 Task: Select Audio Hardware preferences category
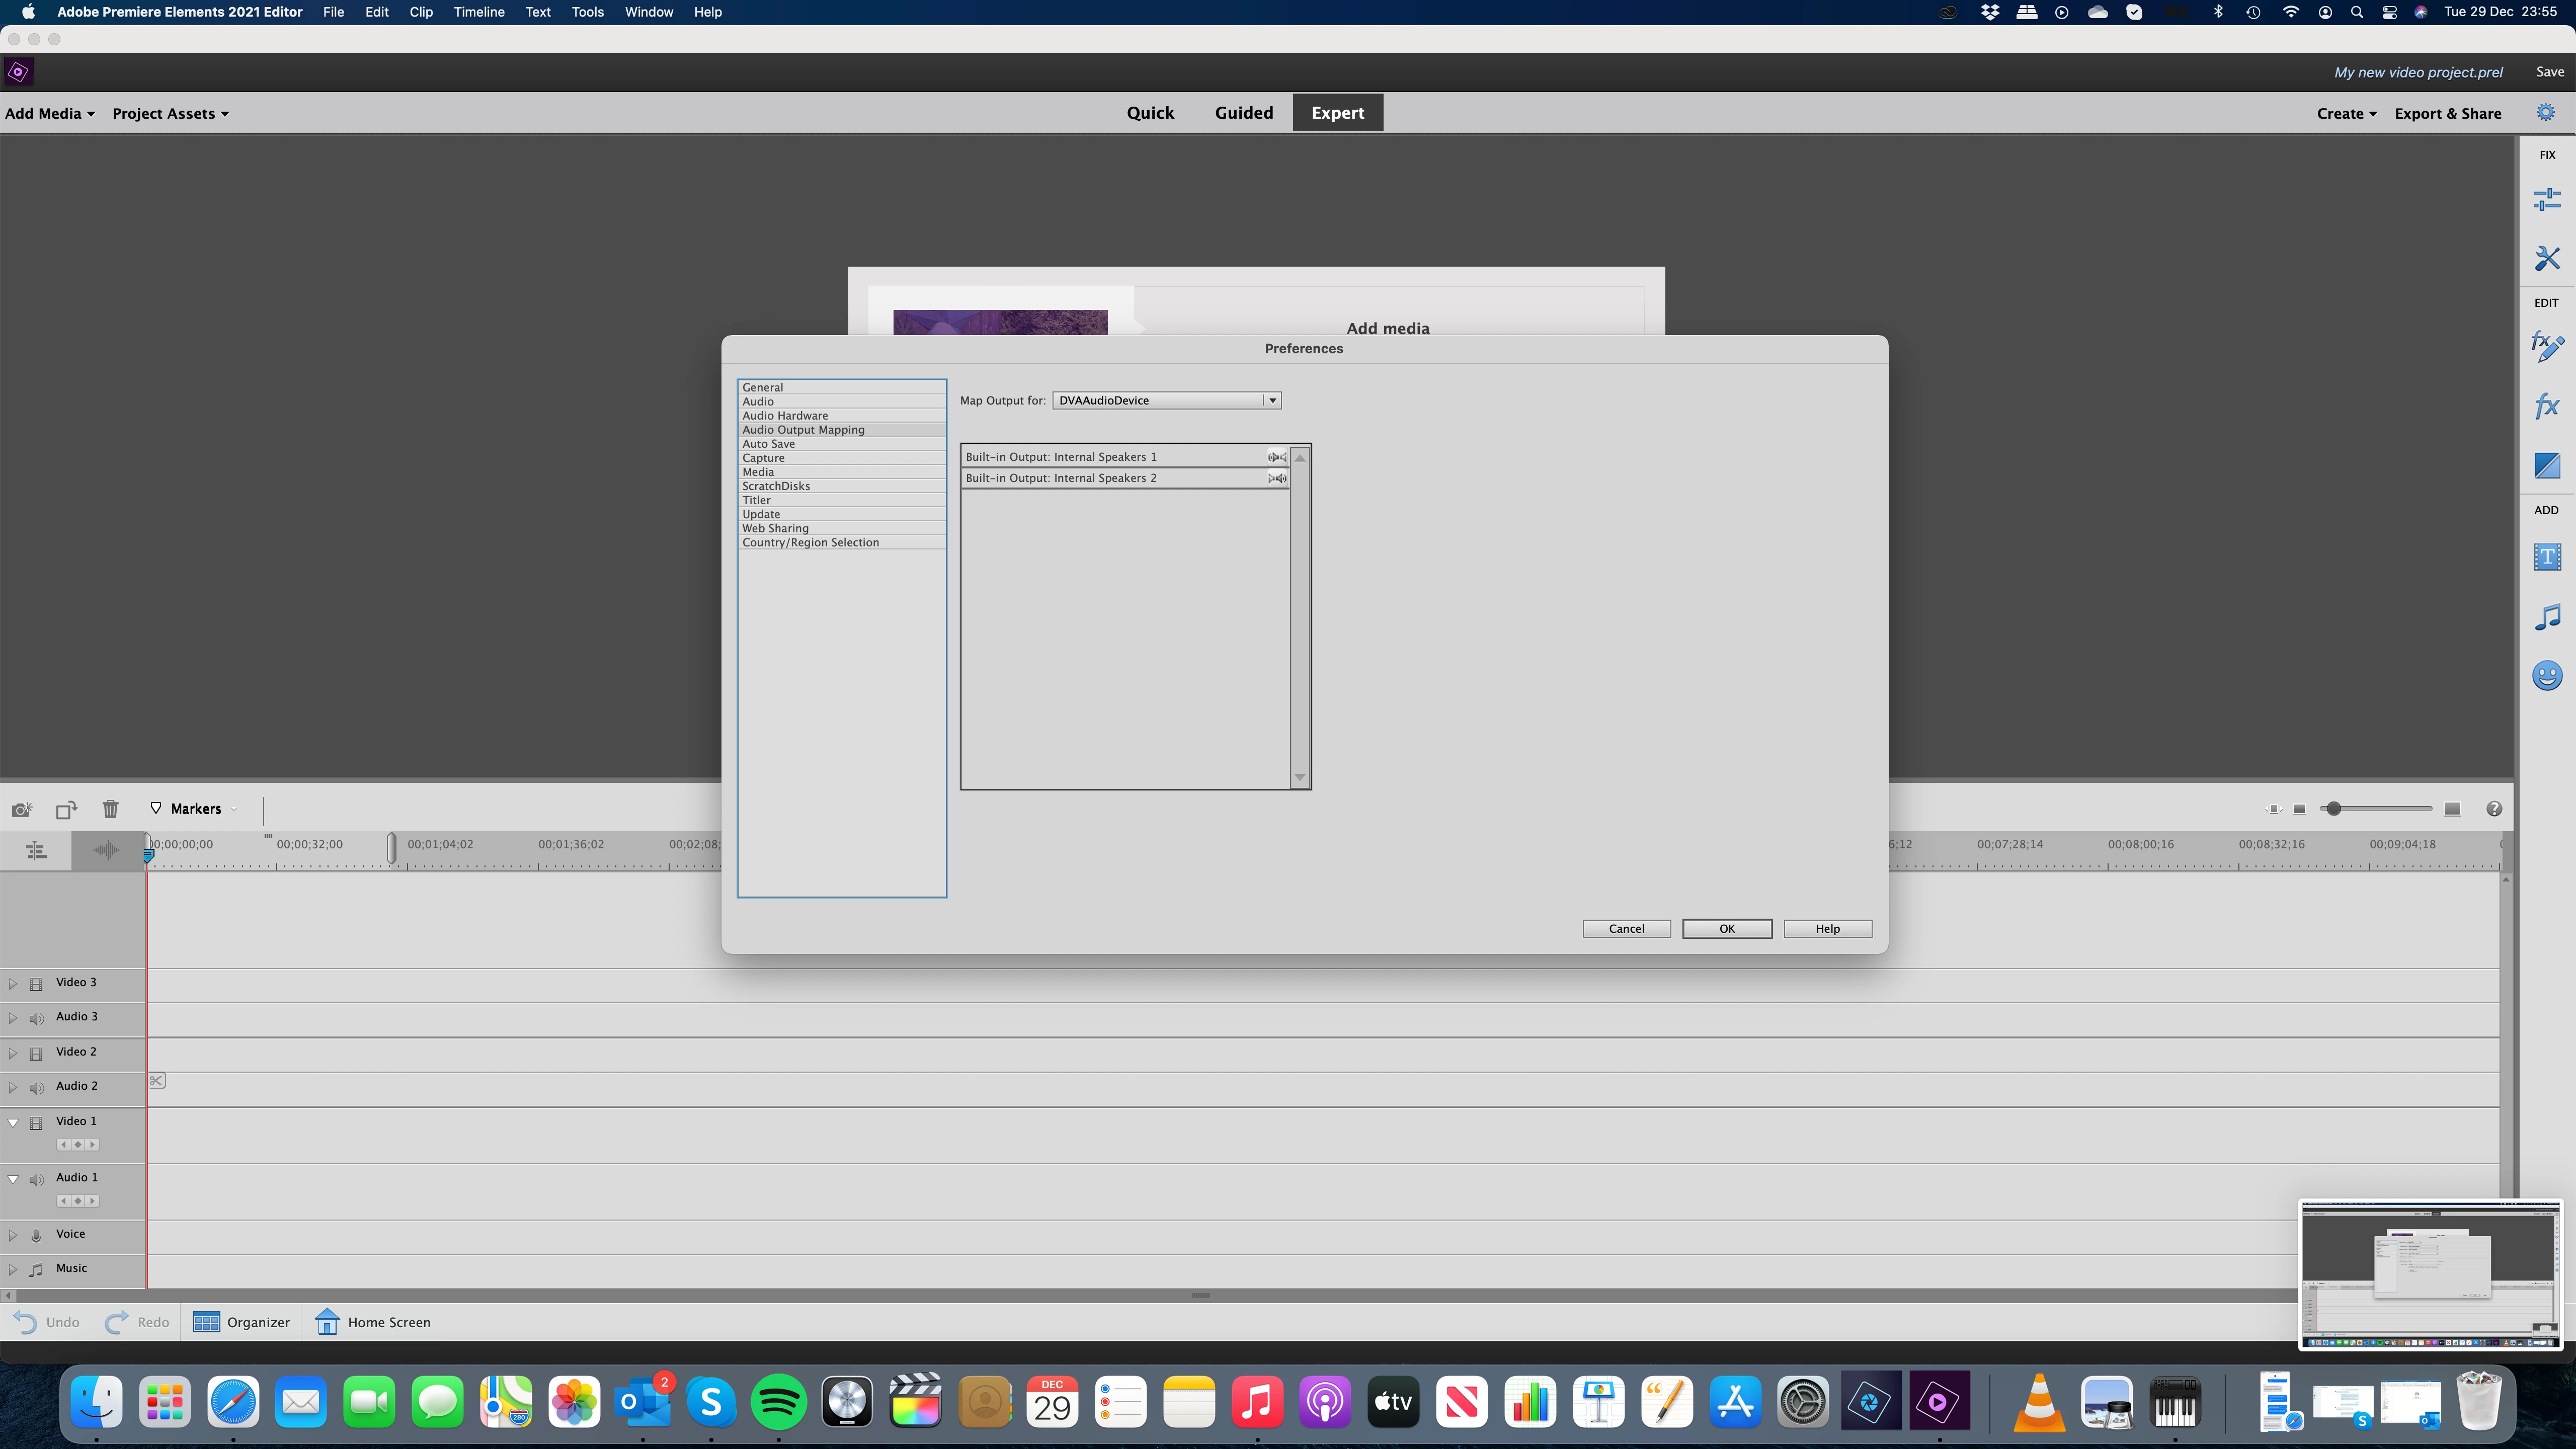click(785, 415)
